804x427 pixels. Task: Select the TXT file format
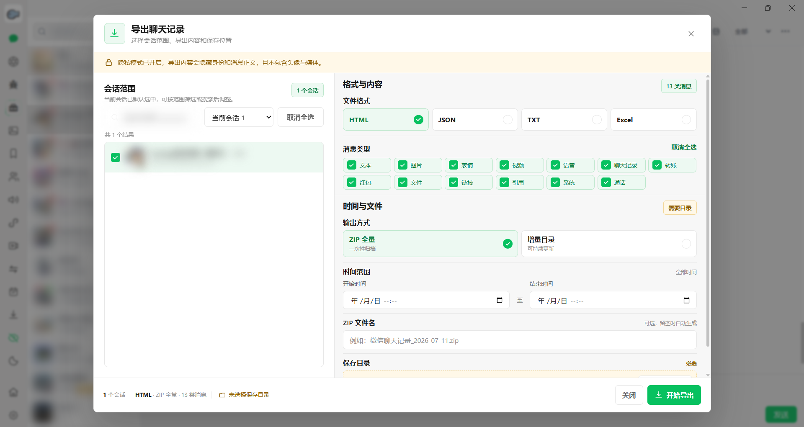pyautogui.click(x=564, y=120)
